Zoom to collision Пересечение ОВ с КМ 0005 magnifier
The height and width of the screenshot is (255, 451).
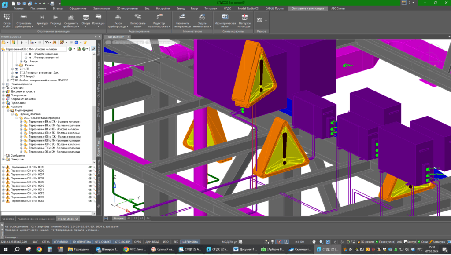click(x=94, y=167)
